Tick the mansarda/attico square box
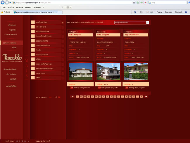The height and width of the screenshot is (143, 190). pos(33,45)
